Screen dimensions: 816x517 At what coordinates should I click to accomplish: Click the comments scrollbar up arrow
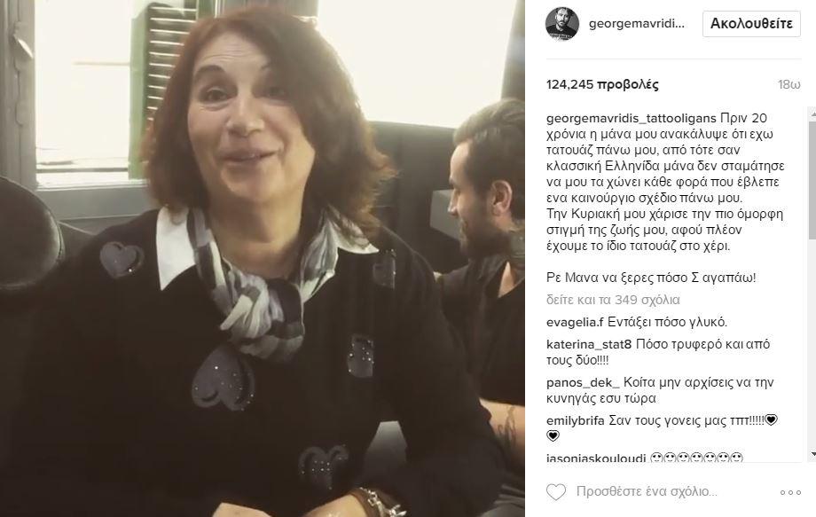click(812, 113)
